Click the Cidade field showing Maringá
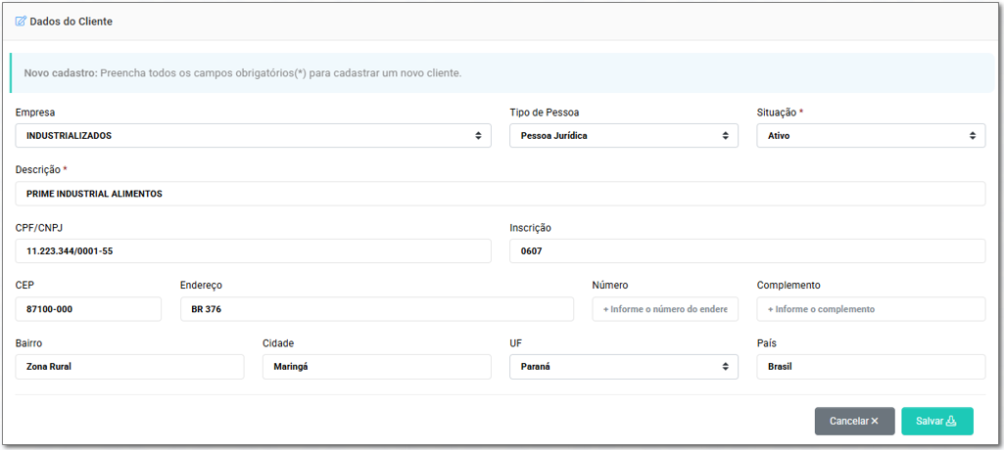Image resolution: width=1004 pixels, height=450 pixels. (x=376, y=367)
